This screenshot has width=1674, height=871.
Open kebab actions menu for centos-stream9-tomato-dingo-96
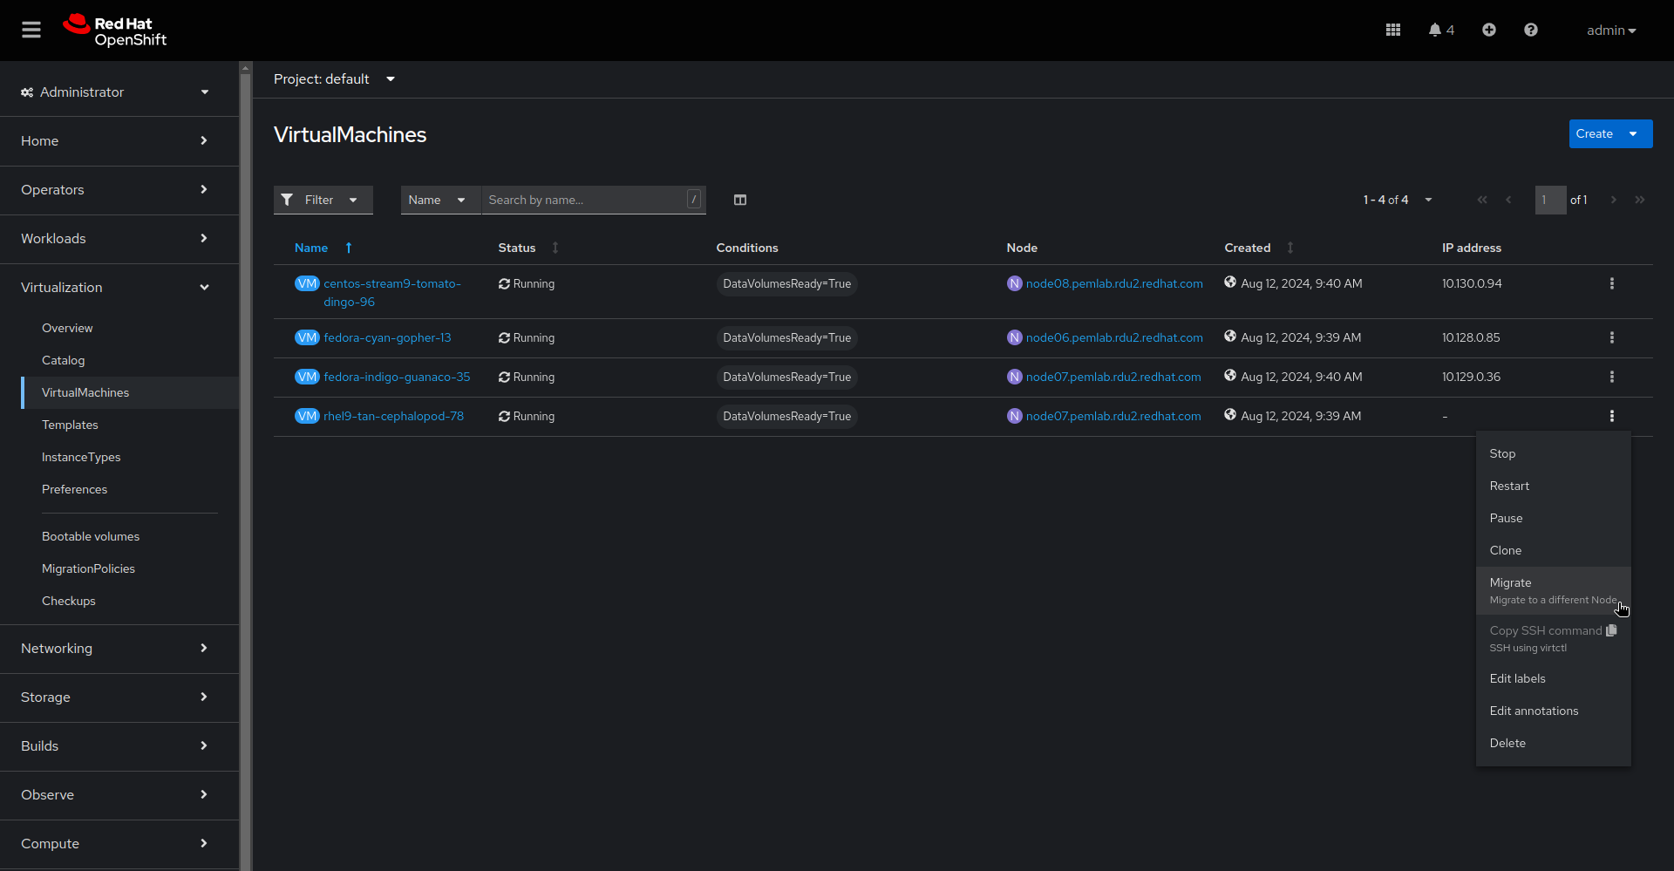click(x=1612, y=283)
